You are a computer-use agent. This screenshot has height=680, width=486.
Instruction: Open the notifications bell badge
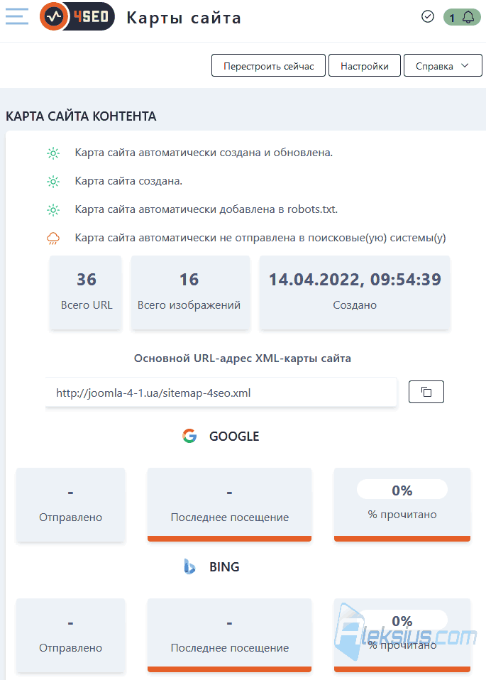coord(462,17)
